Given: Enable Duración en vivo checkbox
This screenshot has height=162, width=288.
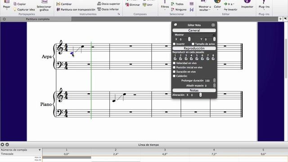Looking at the screenshot, I should click(174, 72).
